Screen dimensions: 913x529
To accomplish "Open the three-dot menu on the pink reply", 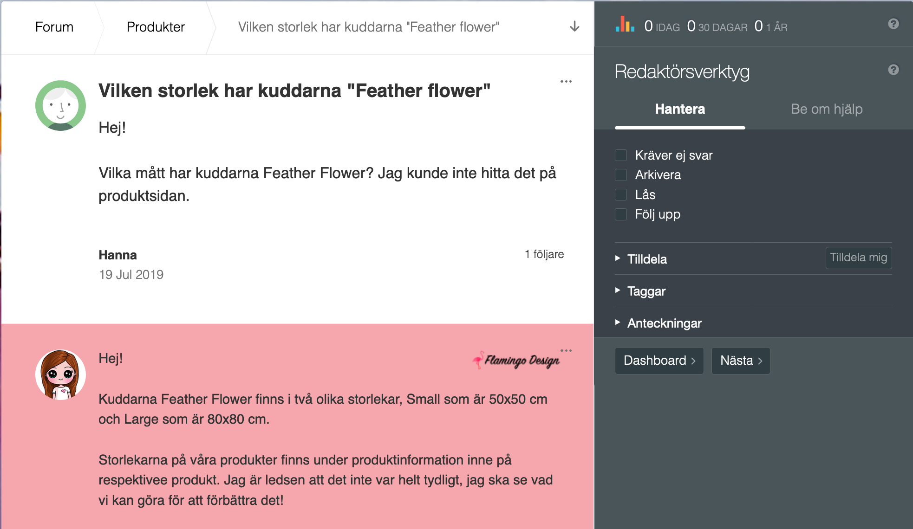I will pyautogui.click(x=566, y=350).
